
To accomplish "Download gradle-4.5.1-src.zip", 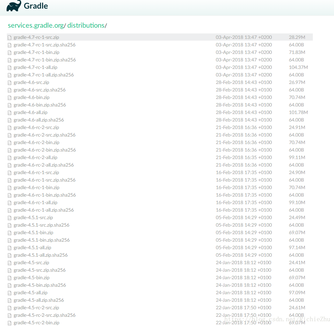I will pyautogui.click(x=33, y=217).
